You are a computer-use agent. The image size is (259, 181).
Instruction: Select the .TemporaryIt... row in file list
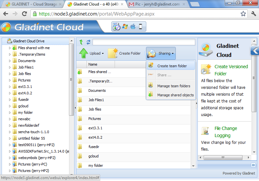tap(133, 81)
